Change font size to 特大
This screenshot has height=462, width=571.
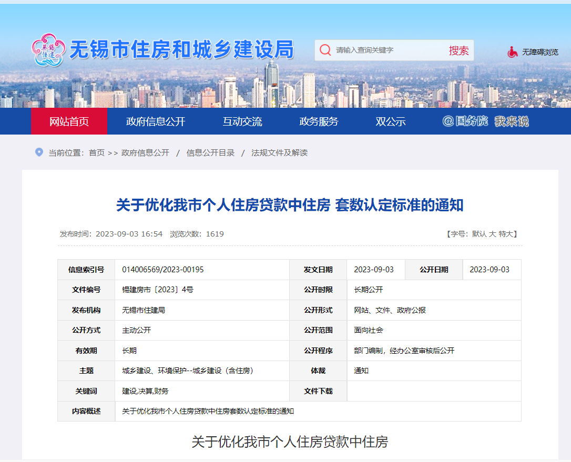click(x=506, y=234)
